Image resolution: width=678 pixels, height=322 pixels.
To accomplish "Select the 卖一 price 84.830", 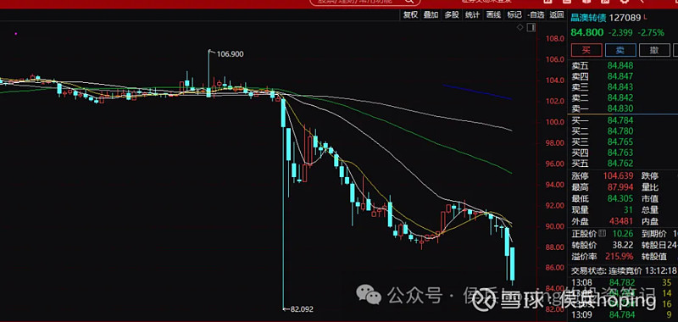I will pos(620,108).
